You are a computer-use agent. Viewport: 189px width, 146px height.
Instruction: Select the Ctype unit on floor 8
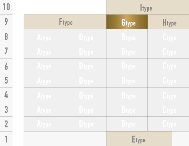[168, 37]
